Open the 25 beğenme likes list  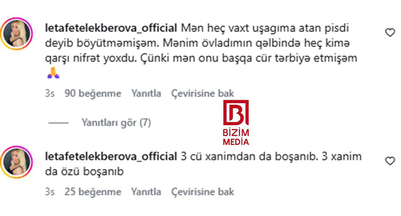93,192
